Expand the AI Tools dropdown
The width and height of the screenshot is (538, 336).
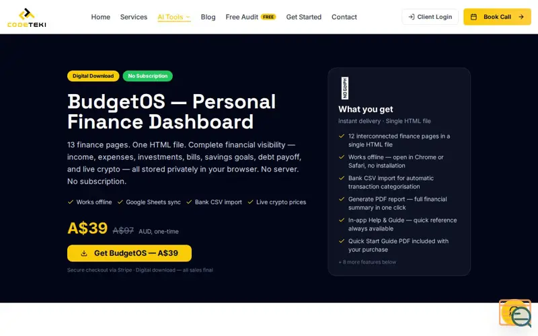174,17
